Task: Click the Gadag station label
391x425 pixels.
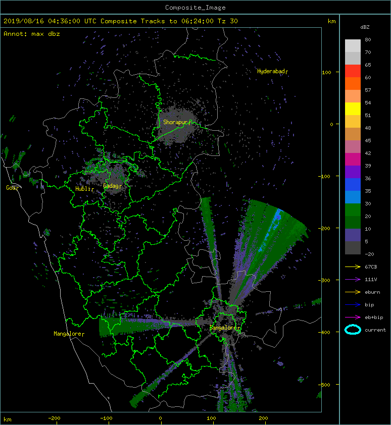Action: click(112, 186)
